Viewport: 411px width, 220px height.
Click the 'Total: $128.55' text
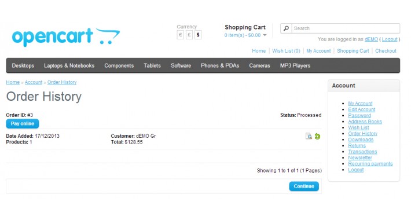click(127, 142)
